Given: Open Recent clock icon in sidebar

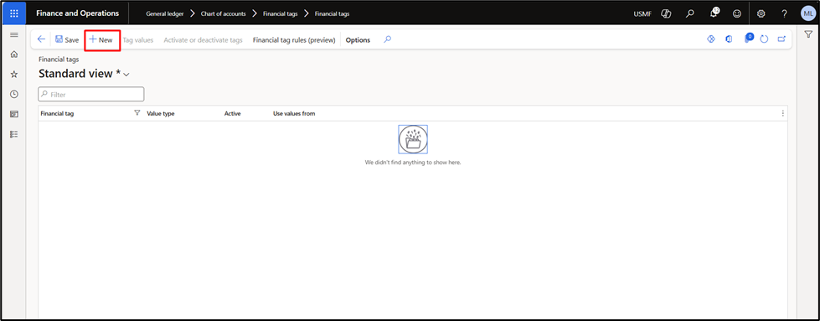Looking at the screenshot, I should [14, 94].
